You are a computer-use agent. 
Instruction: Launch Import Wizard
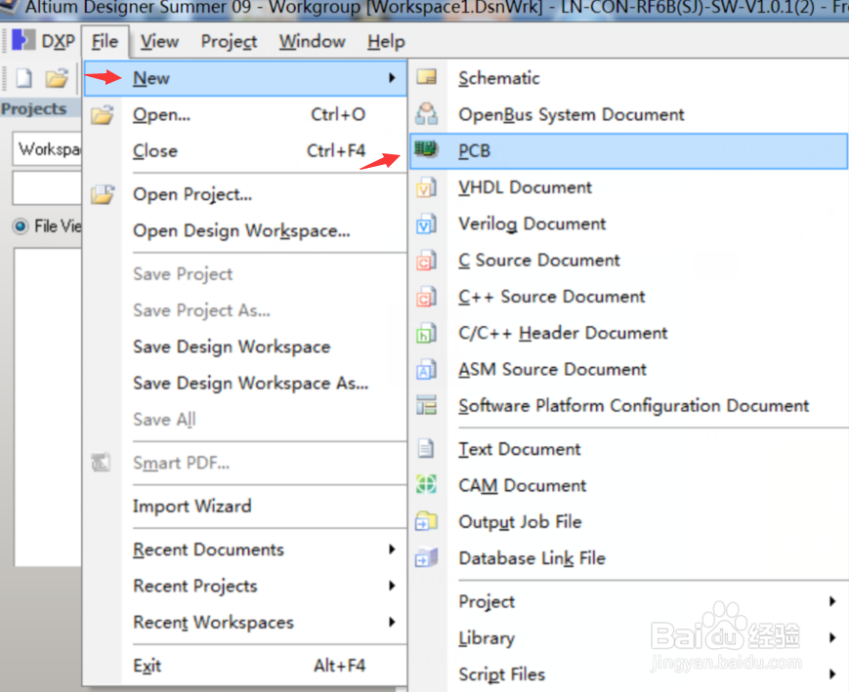(245, 506)
